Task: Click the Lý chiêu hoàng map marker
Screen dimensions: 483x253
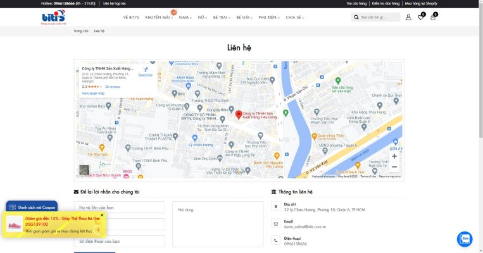Action: (x=195, y=138)
